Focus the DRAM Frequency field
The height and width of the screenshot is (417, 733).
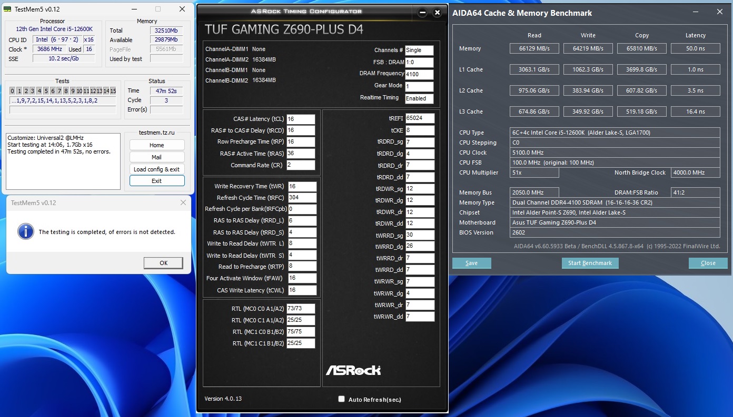point(419,75)
